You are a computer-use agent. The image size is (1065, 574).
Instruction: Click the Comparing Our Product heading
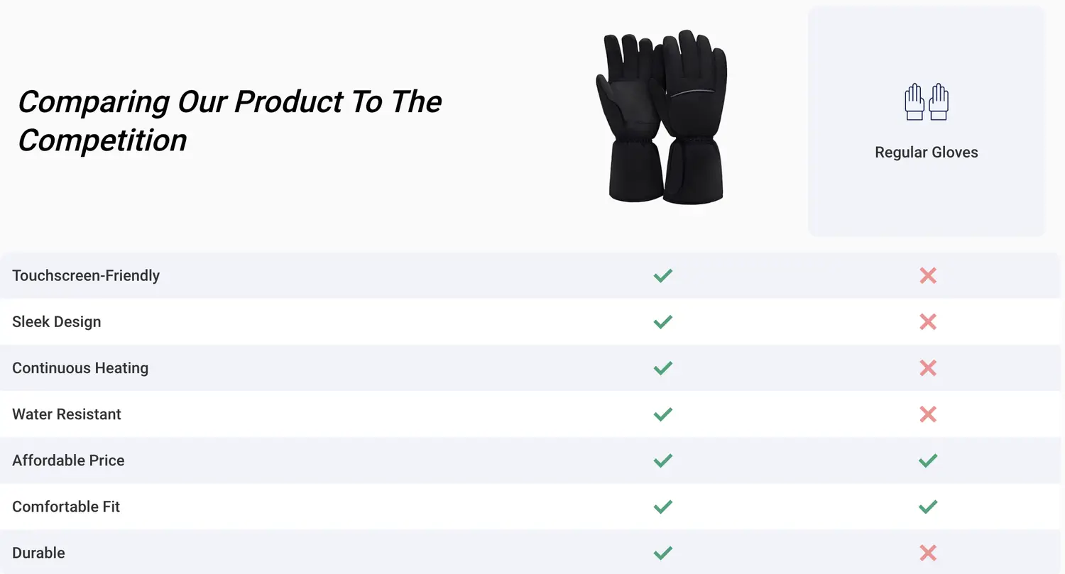[x=229, y=121]
